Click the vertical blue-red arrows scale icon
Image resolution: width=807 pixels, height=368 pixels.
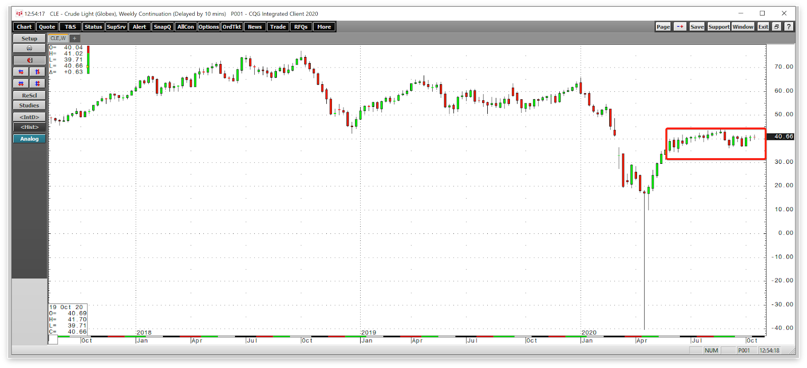pos(37,72)
